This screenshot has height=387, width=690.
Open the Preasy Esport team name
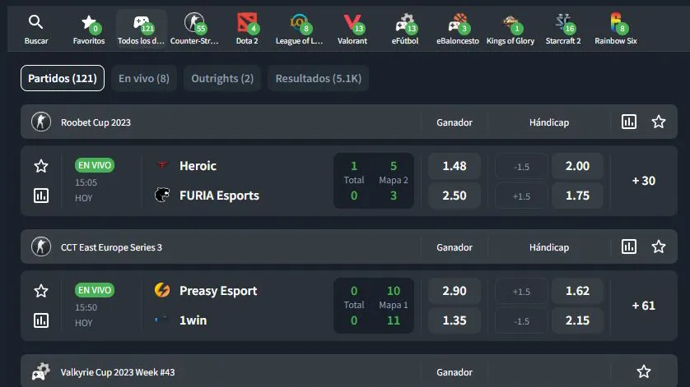tap(218, 291)
